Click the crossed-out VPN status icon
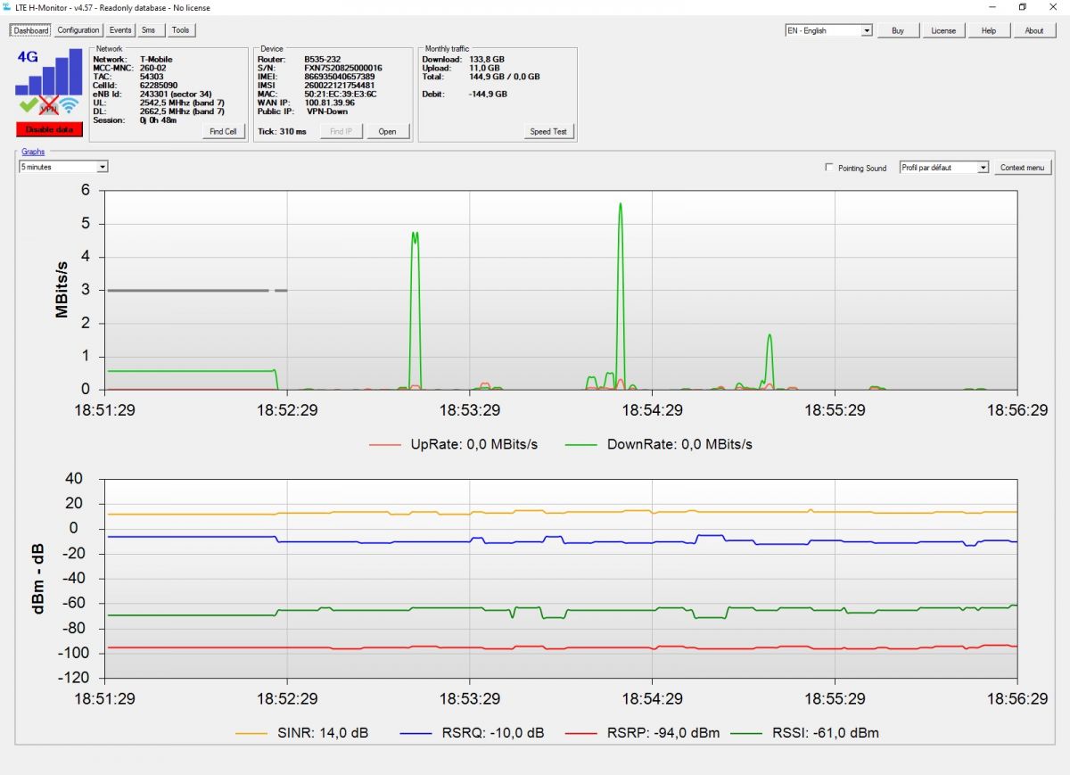1070x775 pixels. 49,107
